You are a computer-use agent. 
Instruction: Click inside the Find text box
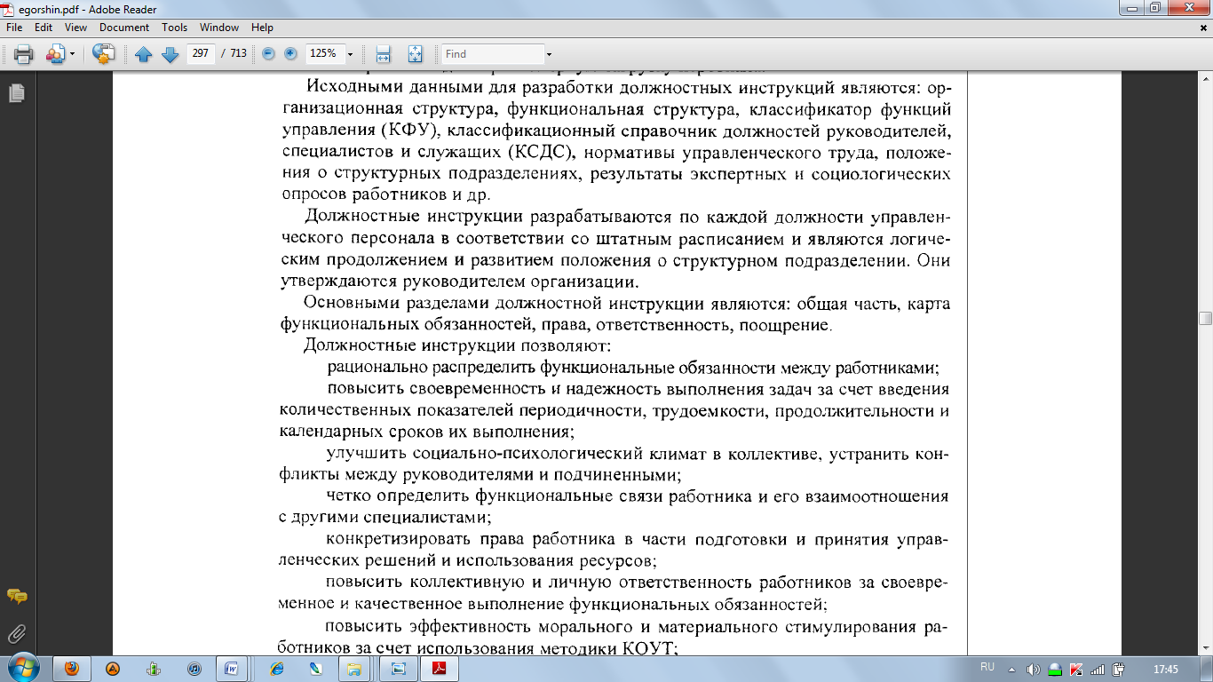493,54
